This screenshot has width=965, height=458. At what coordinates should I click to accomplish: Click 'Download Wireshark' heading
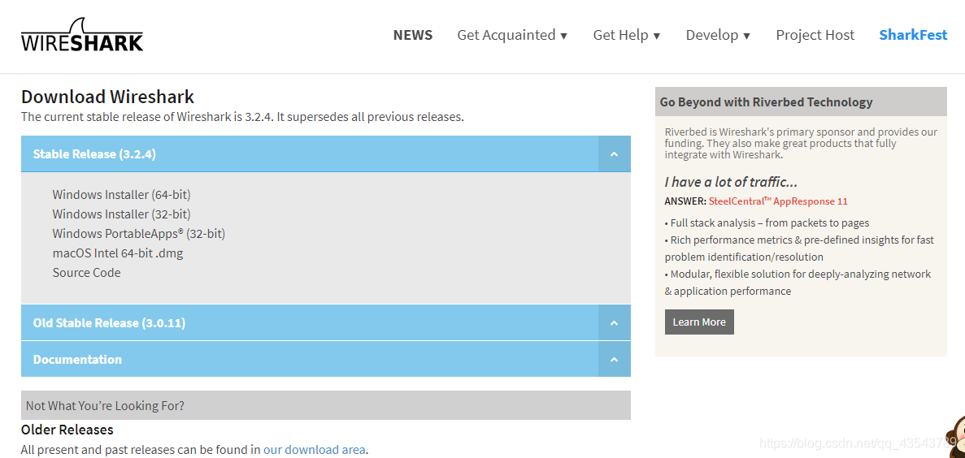click(x=107, y=97)
